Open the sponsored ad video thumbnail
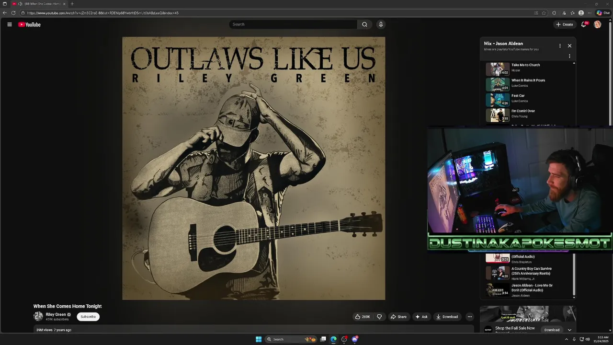The image size is (613, 345). (528, 314)
